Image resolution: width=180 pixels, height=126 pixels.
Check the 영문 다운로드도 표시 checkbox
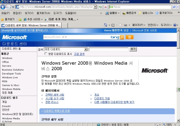pyautogui.click(x=46, y=54)
